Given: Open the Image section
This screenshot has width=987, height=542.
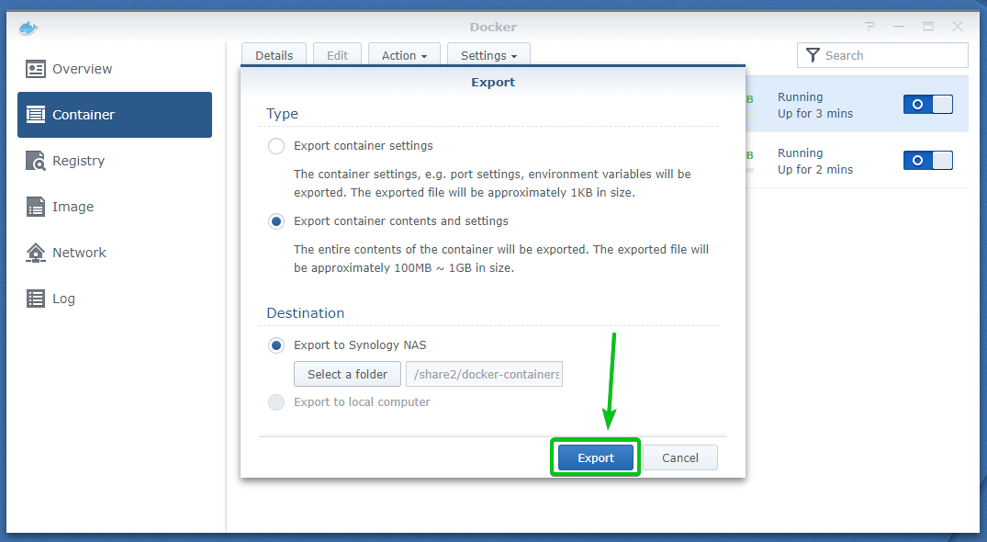Looking at the screenshot, I should tap(115, 207).
